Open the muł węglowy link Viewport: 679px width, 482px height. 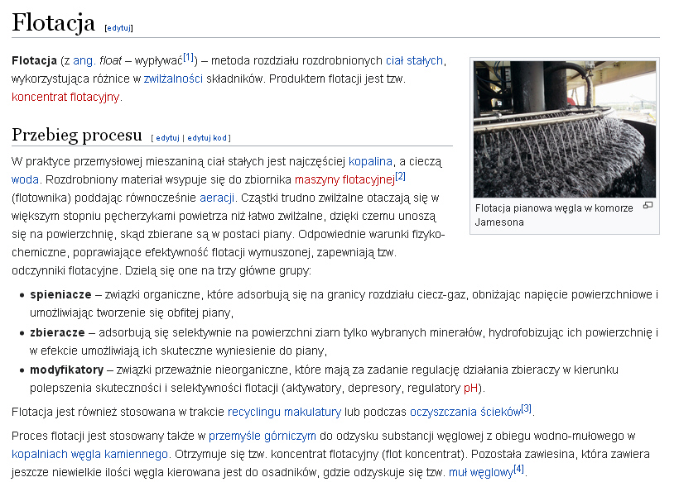(x=480, y=472)
